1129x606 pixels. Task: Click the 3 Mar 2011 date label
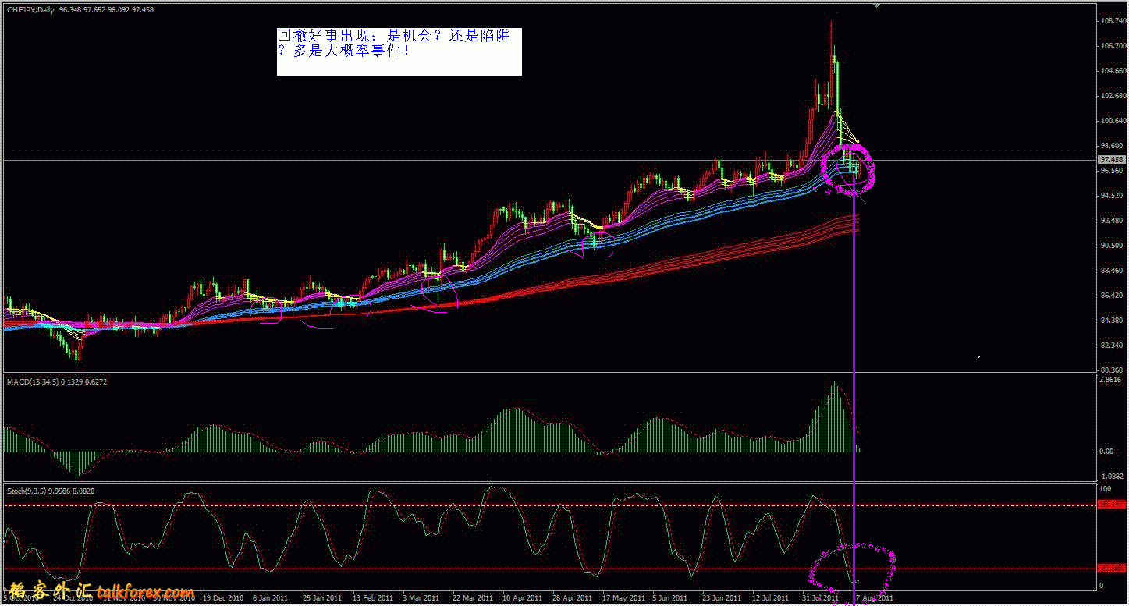(x=421, y=598)
